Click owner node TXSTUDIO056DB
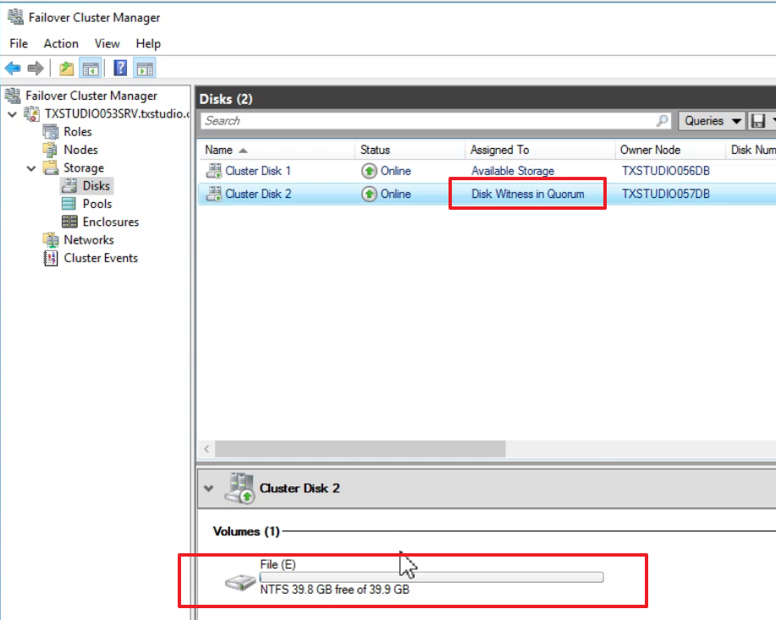 coord(666,171)
